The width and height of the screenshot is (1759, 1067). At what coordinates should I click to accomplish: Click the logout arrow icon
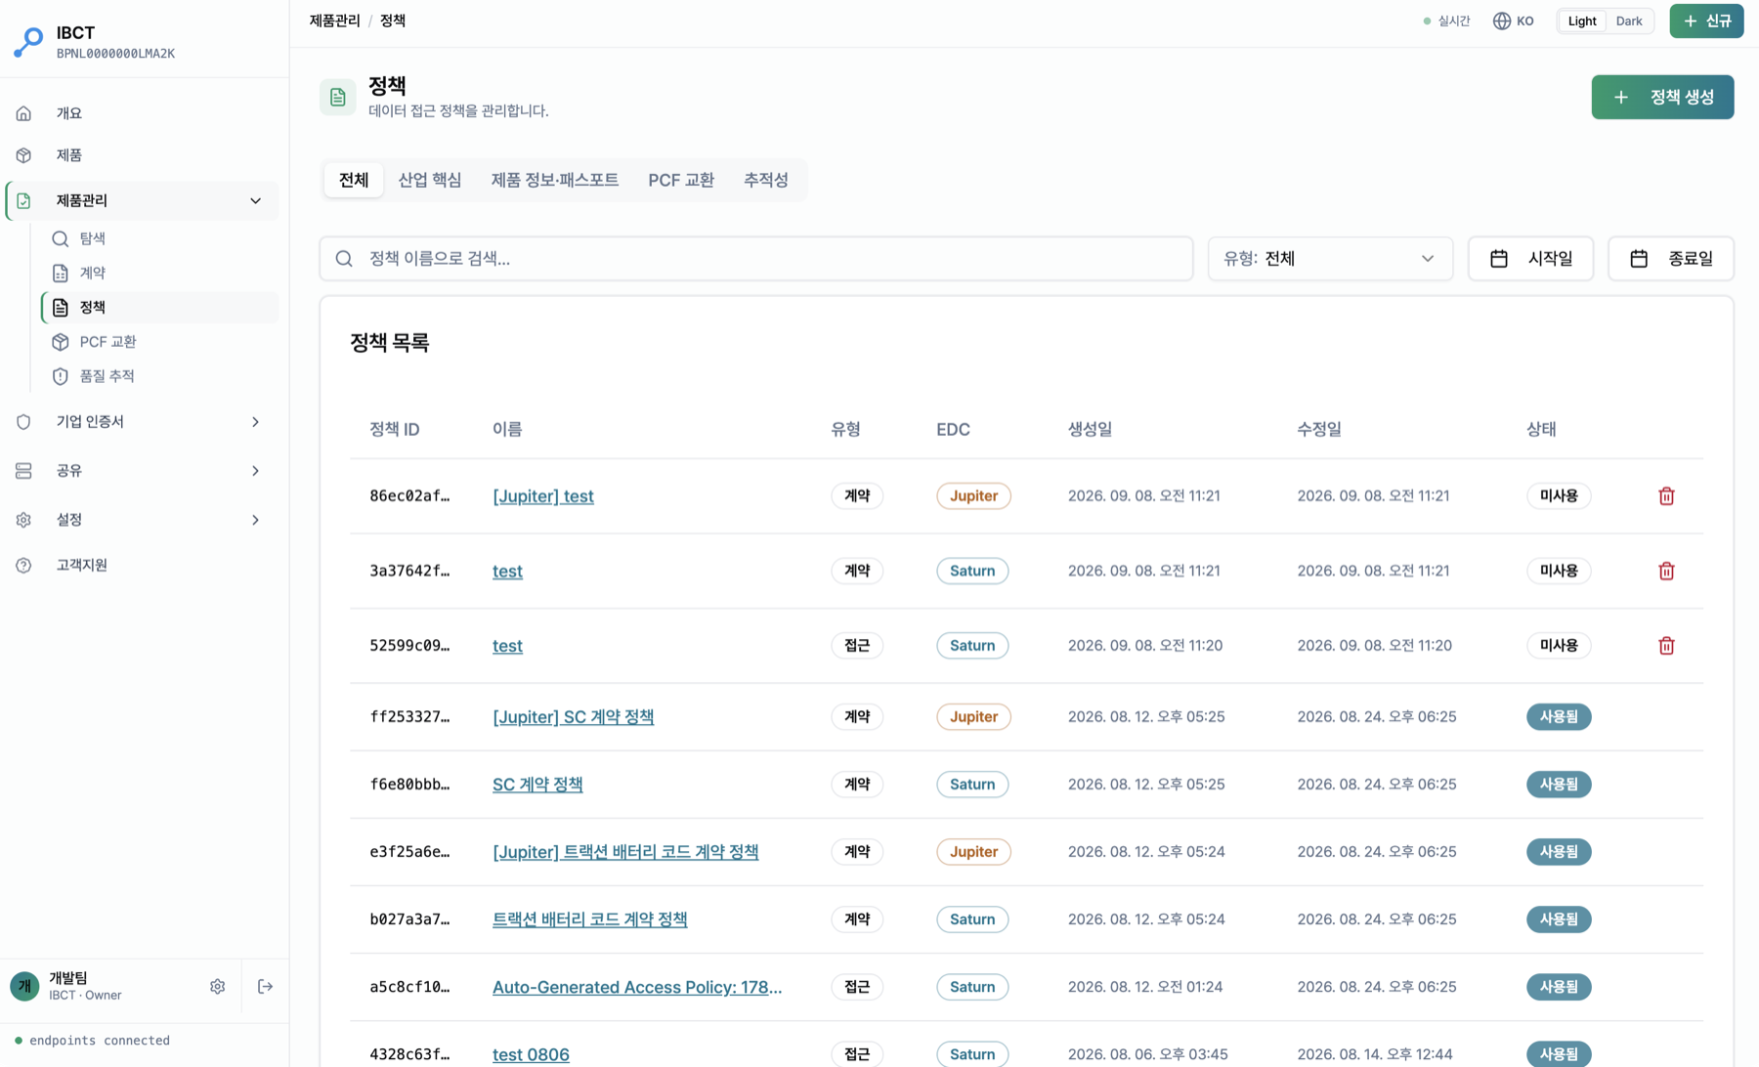[265, 987]
